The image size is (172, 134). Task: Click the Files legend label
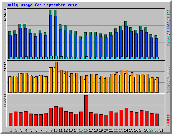pos(168,27)
